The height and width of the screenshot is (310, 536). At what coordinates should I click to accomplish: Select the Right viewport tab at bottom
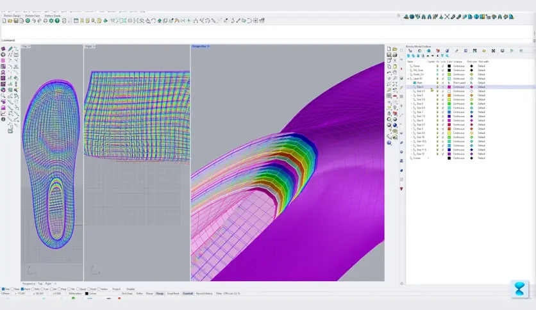coord(48,283)
